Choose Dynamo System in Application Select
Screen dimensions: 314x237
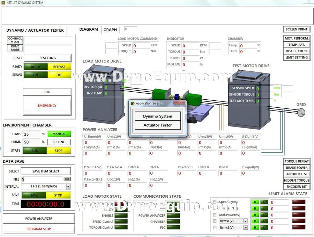tap(158, 116)
